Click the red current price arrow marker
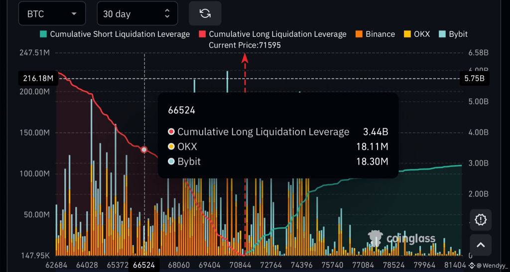Viewport: 510px width, 272px height. click(245, 58)
